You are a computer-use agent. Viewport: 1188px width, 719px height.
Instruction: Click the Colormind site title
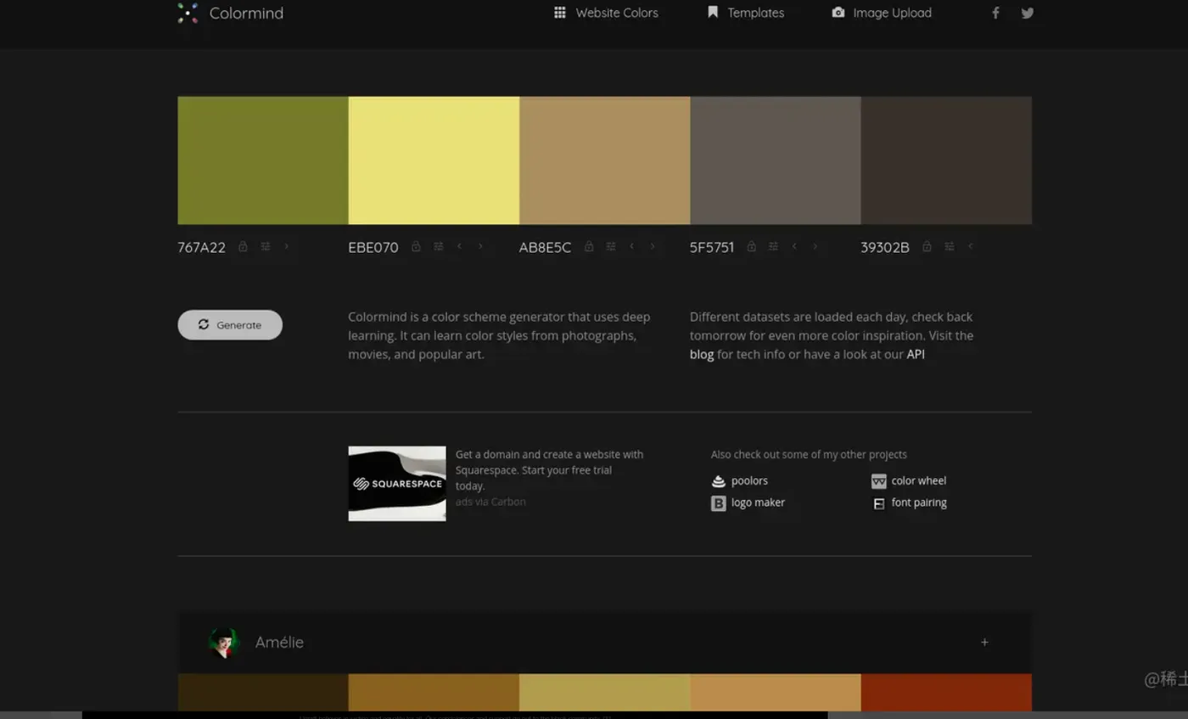pyautogui.click(x=246, y=13)
